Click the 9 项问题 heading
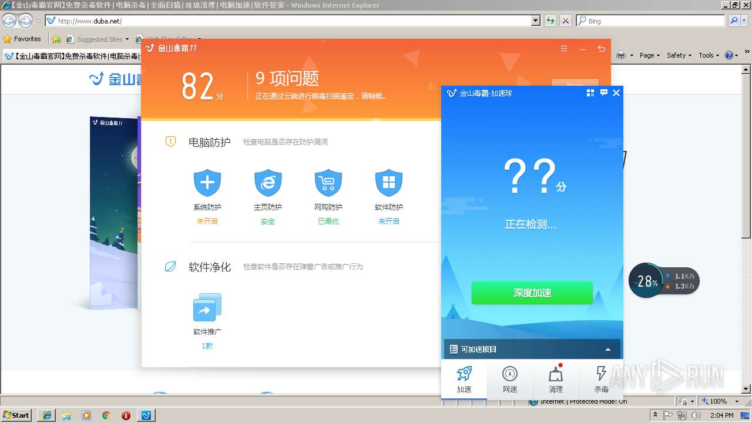This screenshot has height=423, width=752. click(x=287, y=78)
